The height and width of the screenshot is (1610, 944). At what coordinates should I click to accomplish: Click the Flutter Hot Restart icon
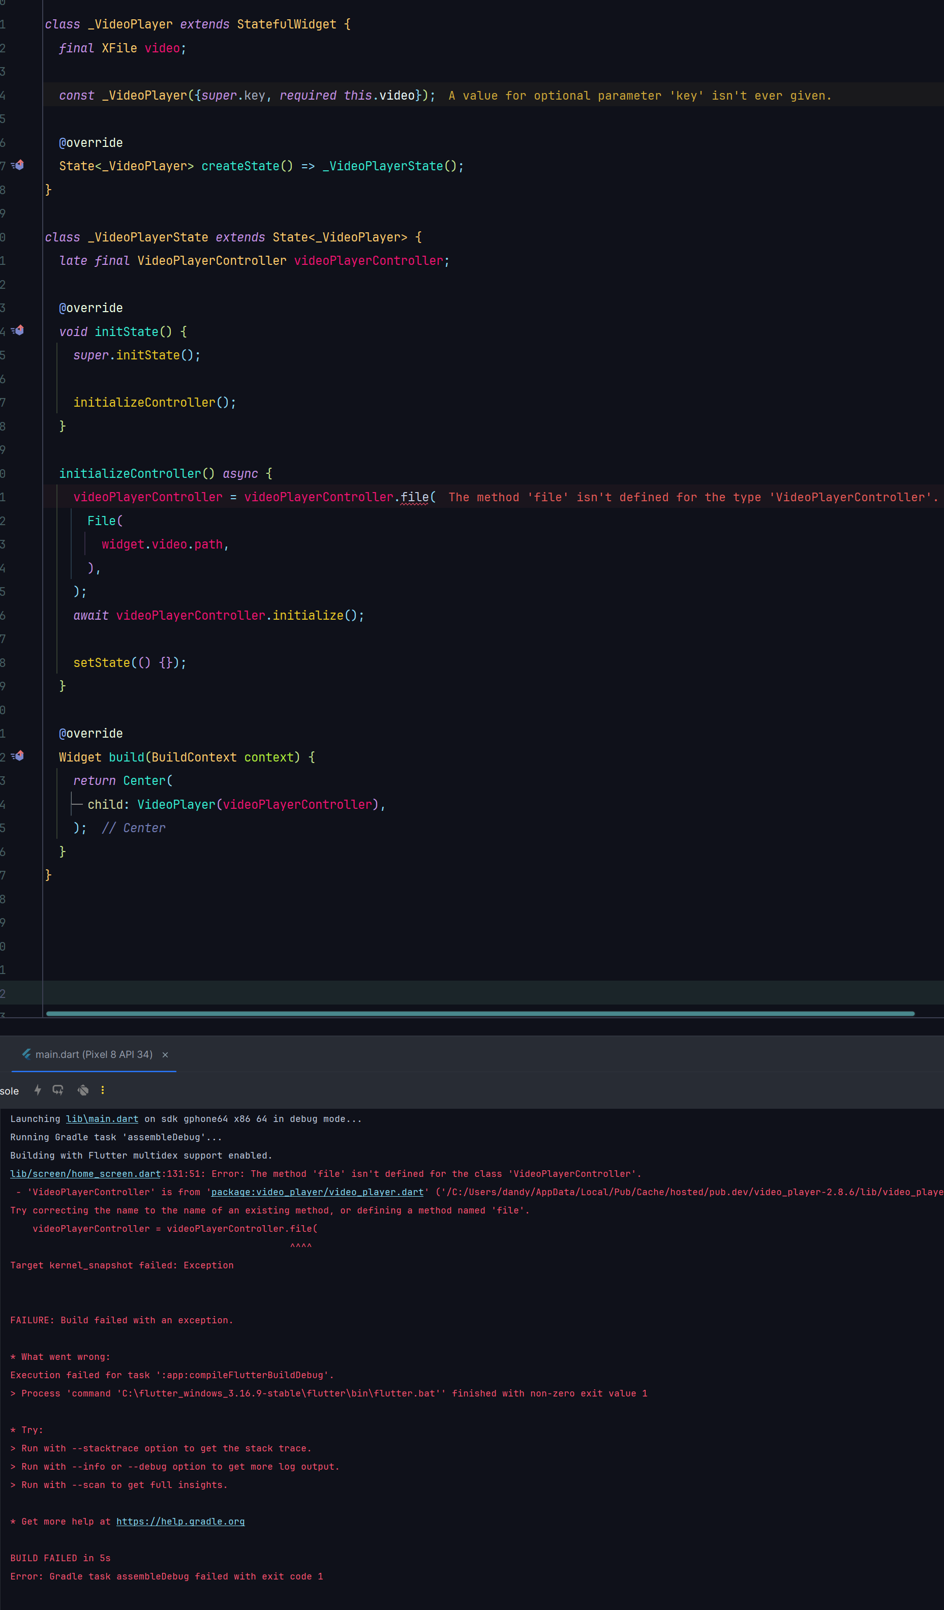(58, 1090)
